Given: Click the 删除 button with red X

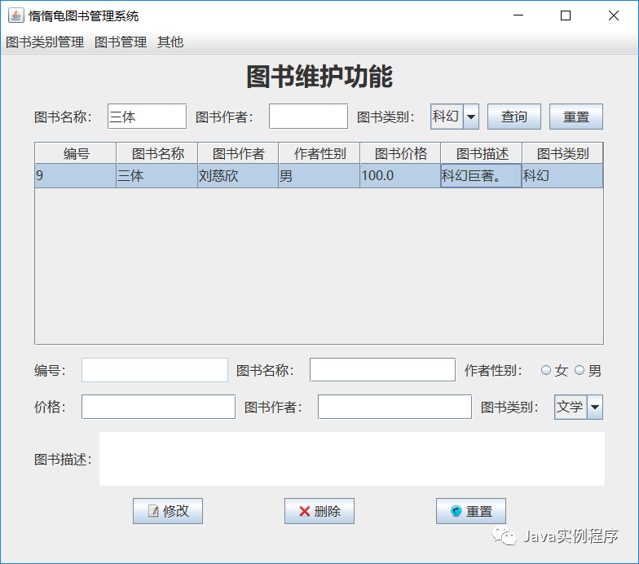Looking at the screenshot, I should [x=319, y=511].
